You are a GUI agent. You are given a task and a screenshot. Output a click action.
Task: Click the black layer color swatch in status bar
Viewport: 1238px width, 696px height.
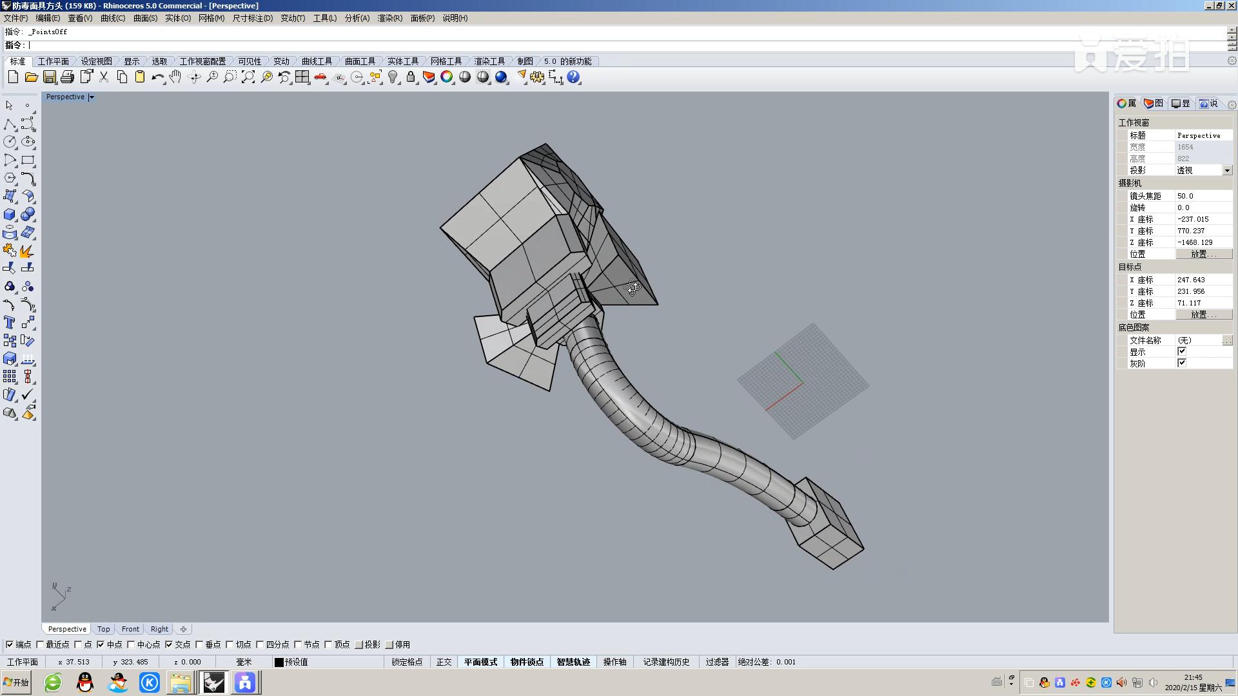(x=279, y=662)
